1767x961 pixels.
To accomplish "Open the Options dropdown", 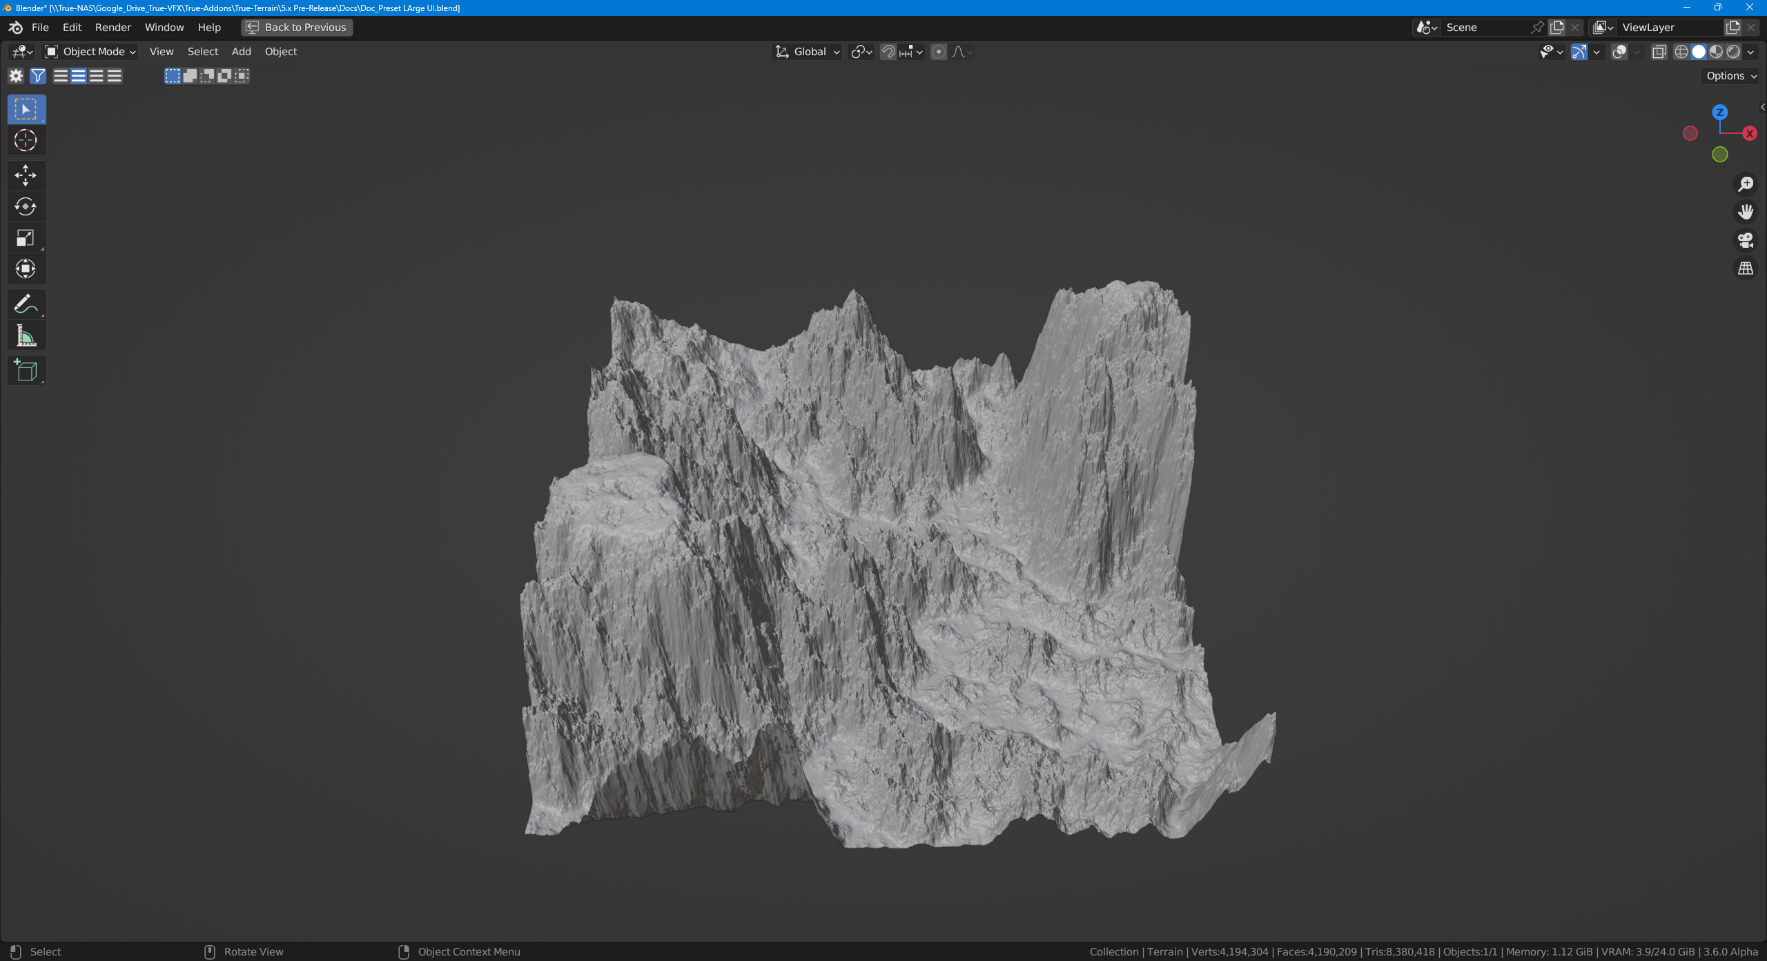I will (x=1731, y=76).
